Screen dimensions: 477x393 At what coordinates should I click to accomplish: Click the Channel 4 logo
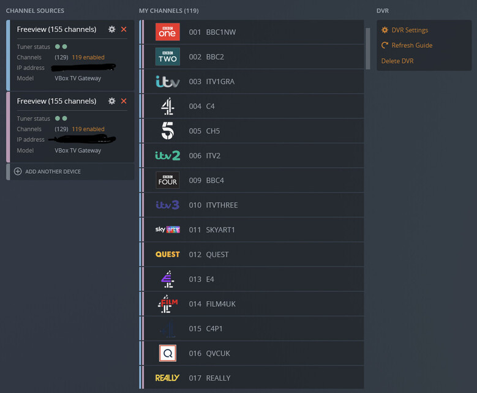click(x=168, y=106)
